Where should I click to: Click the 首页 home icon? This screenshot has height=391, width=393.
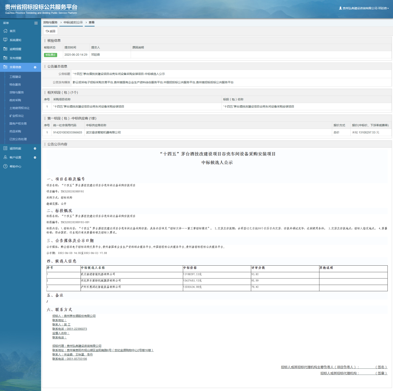(x=5, y=31)
